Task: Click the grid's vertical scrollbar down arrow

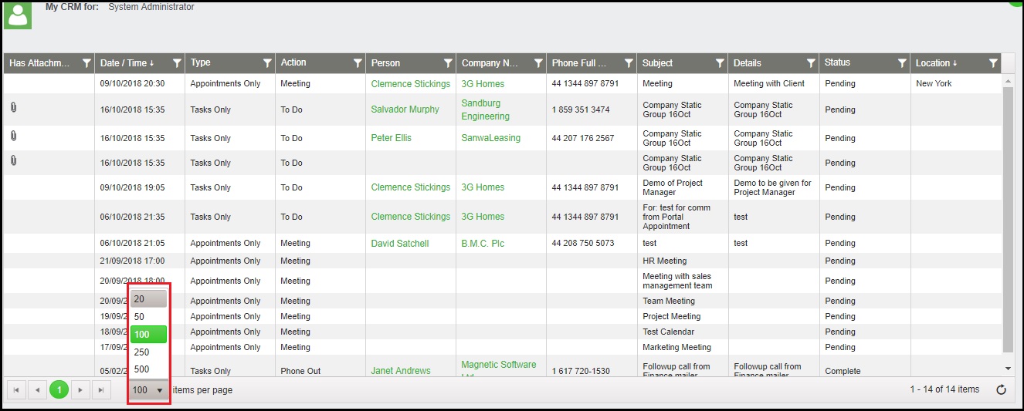Action: point(1008,369)
